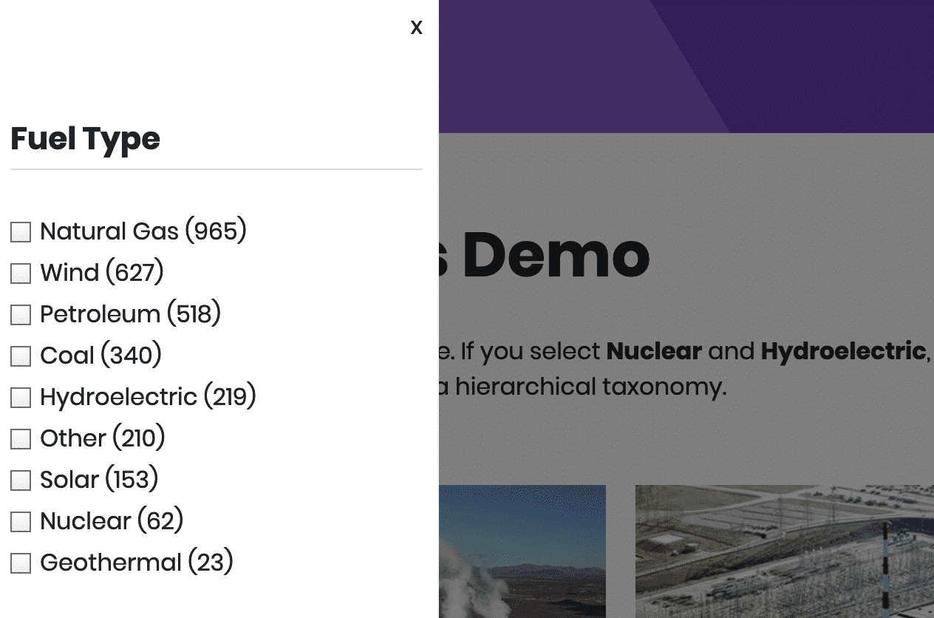Check the Natural Gas (965) checkbox
Image resolution: width=934 pixels, height=618 pixels.
(21, 232)
